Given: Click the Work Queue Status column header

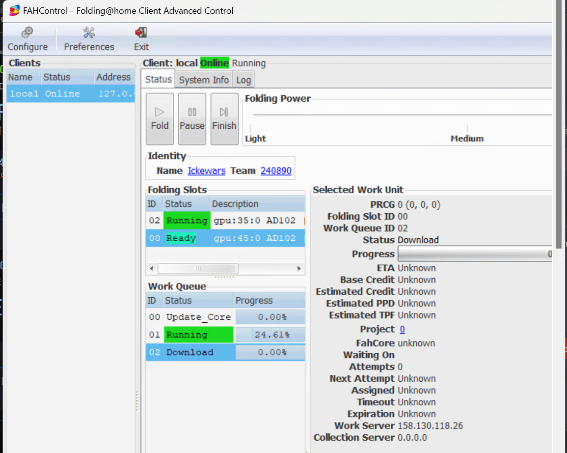Looking at the screenshot, I should 198,300.
